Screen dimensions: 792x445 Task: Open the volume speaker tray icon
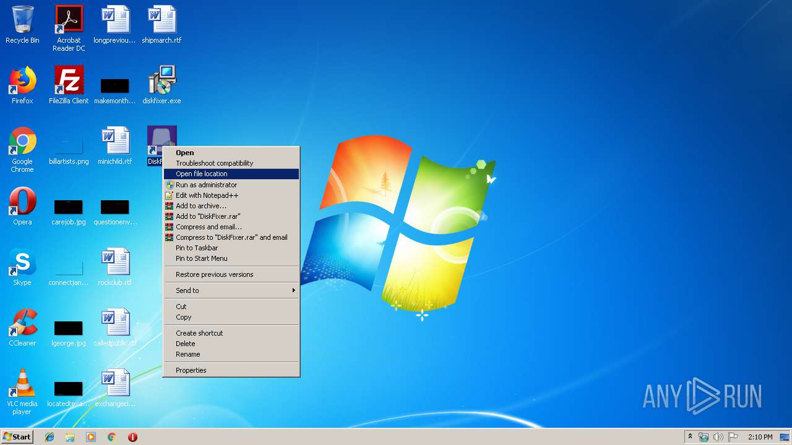(718, 437)
